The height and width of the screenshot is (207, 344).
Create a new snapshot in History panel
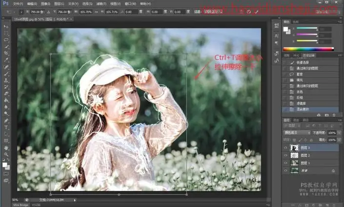tap(326, 115)
